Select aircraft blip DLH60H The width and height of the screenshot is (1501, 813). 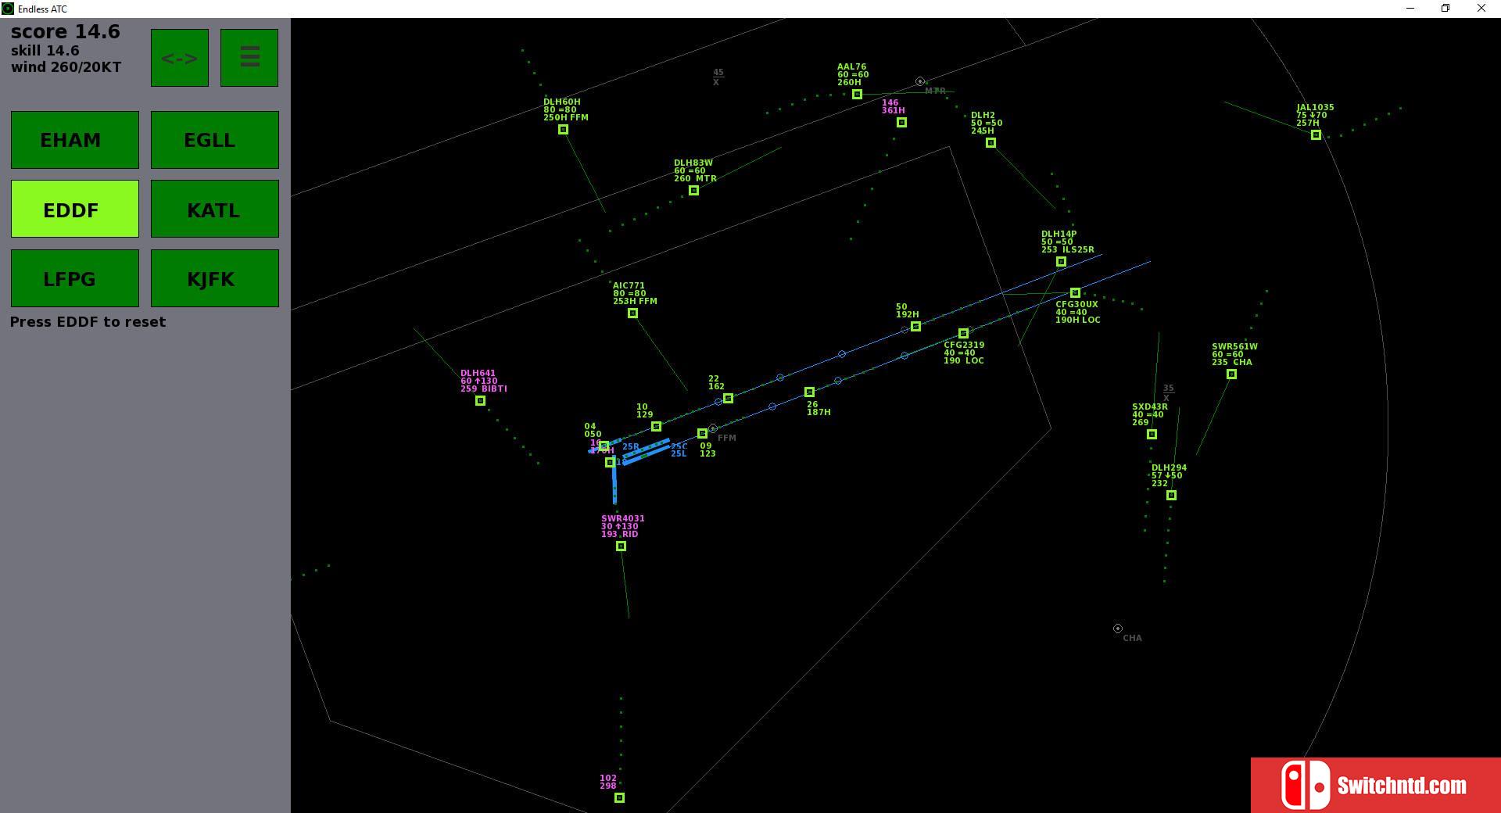tap(563, 130)
